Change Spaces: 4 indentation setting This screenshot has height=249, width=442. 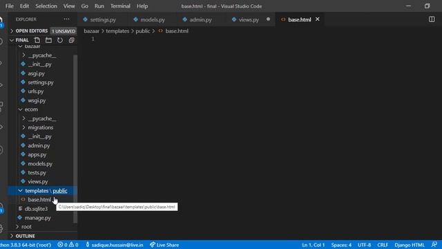click(x=341, y=245)
